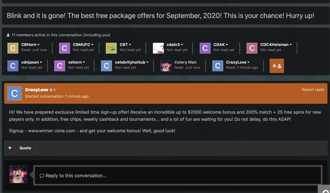
Task: Click CBHorn's avatar in the member list
Action: pos(13,48)
